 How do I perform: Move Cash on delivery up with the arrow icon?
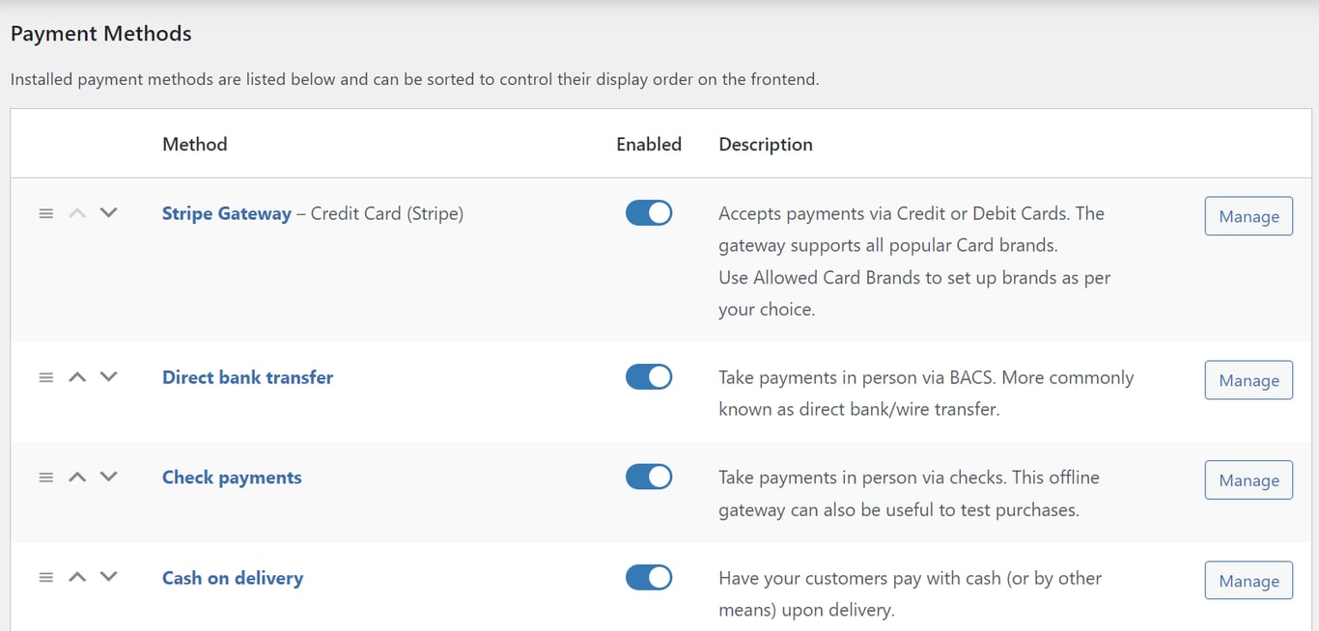click(x=77, y=577)
